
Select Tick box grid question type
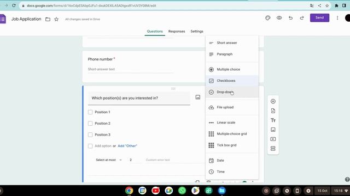click(x=232, y=145)
